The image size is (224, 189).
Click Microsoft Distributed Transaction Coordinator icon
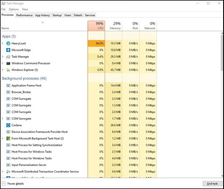8,172
